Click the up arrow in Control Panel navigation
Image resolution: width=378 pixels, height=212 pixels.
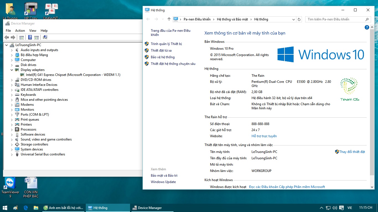169,19
